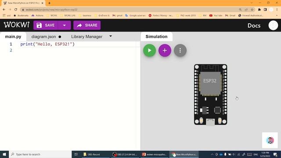Viewport: 281px width, 158px height.
Task: Click the ENG language indicator in the tray
Action: (256, 154)
